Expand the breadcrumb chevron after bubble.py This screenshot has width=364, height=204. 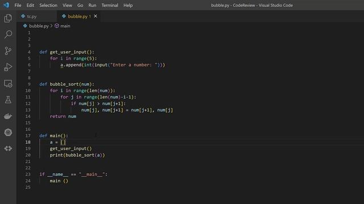point(52,26)
